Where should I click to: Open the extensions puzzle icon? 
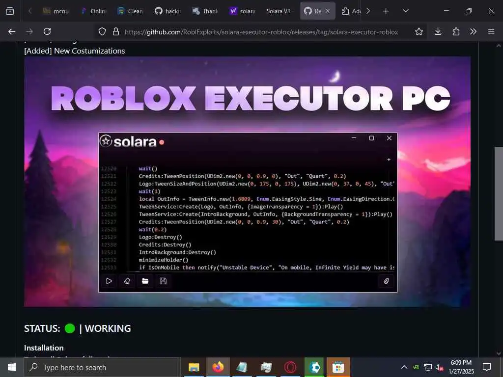point(456,31)
